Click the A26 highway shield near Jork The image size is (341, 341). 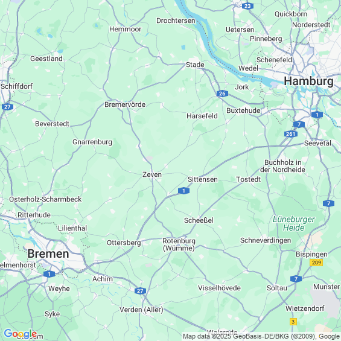point(222,94)
